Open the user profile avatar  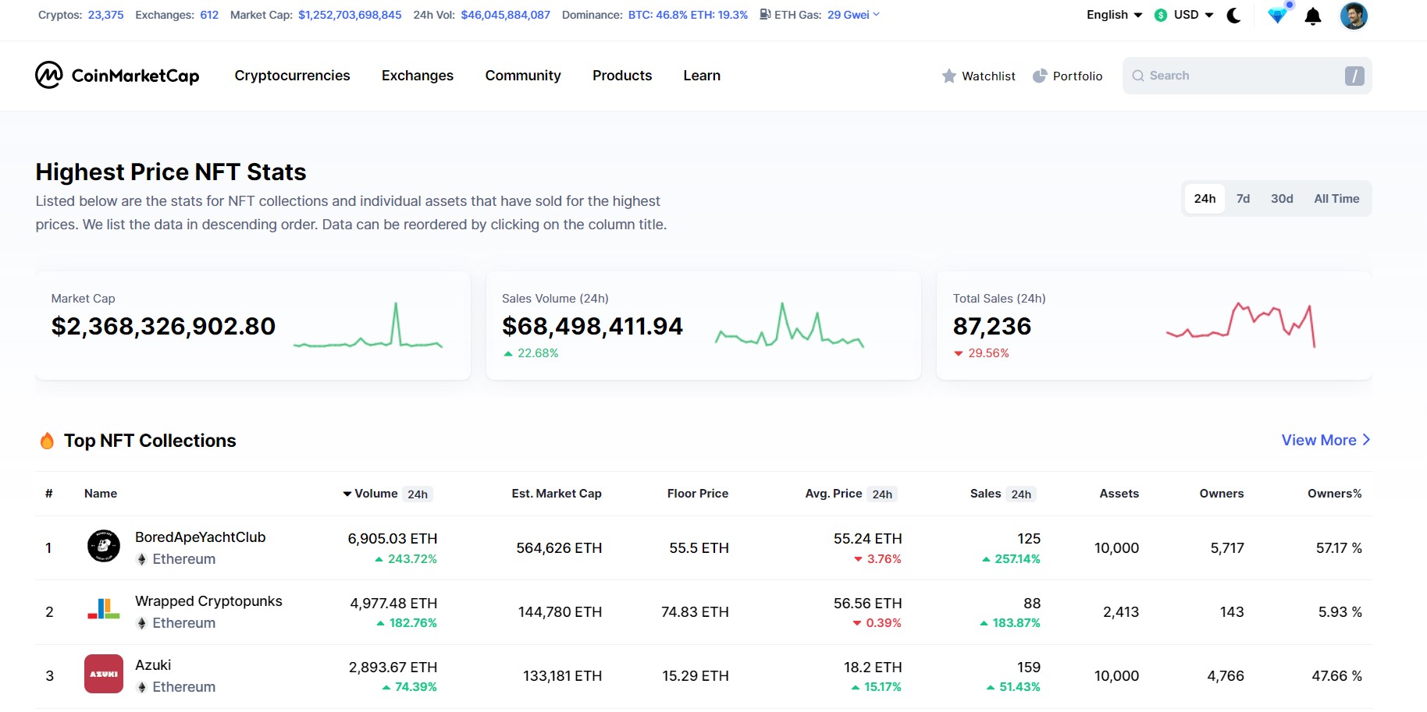pyautogui.click(x=1354, y=16)
